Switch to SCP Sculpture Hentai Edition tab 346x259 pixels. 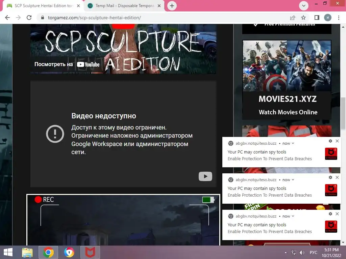[43, 6]
